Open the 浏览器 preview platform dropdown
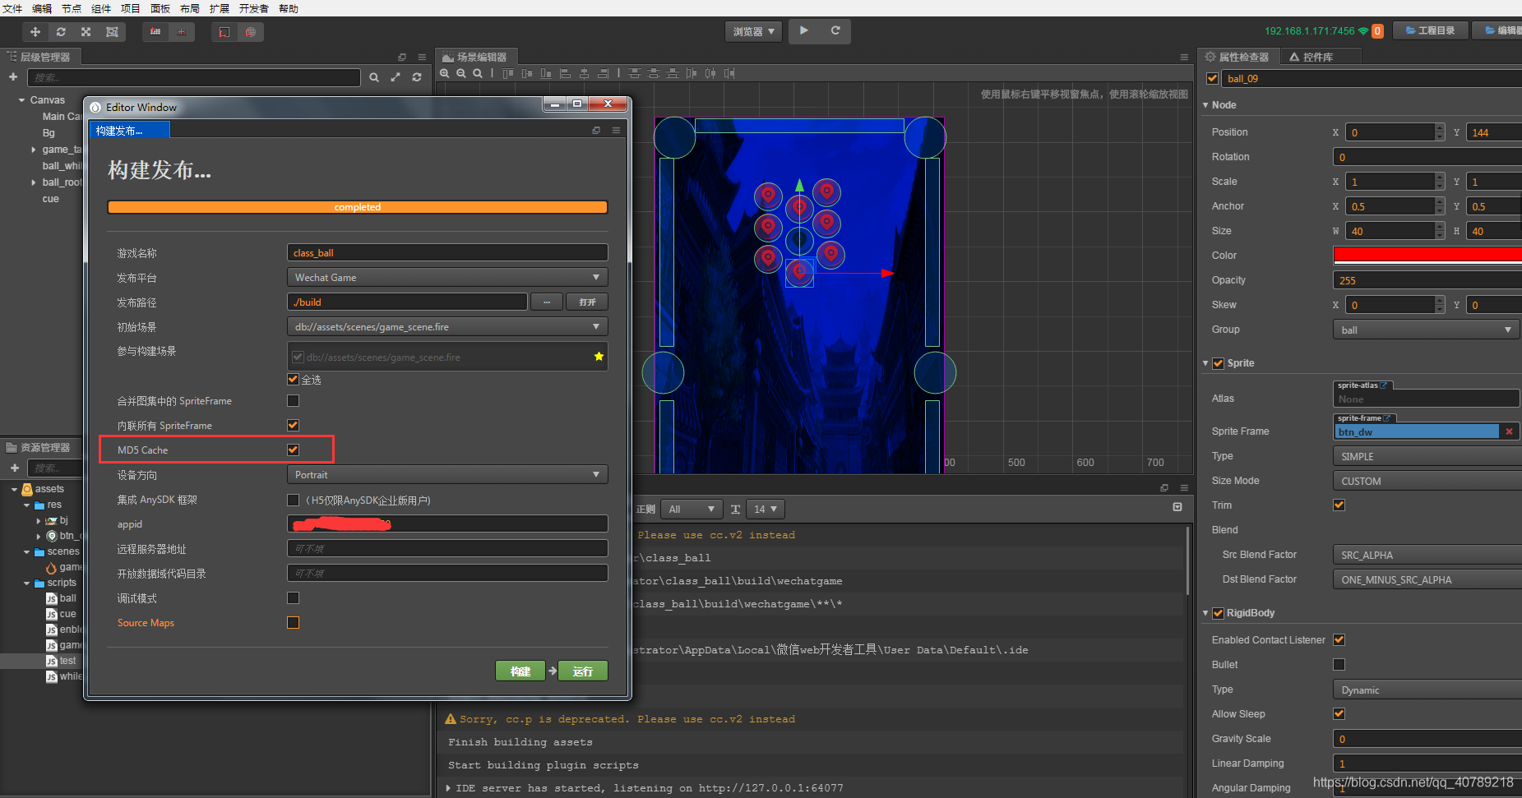 pos(753,31)
